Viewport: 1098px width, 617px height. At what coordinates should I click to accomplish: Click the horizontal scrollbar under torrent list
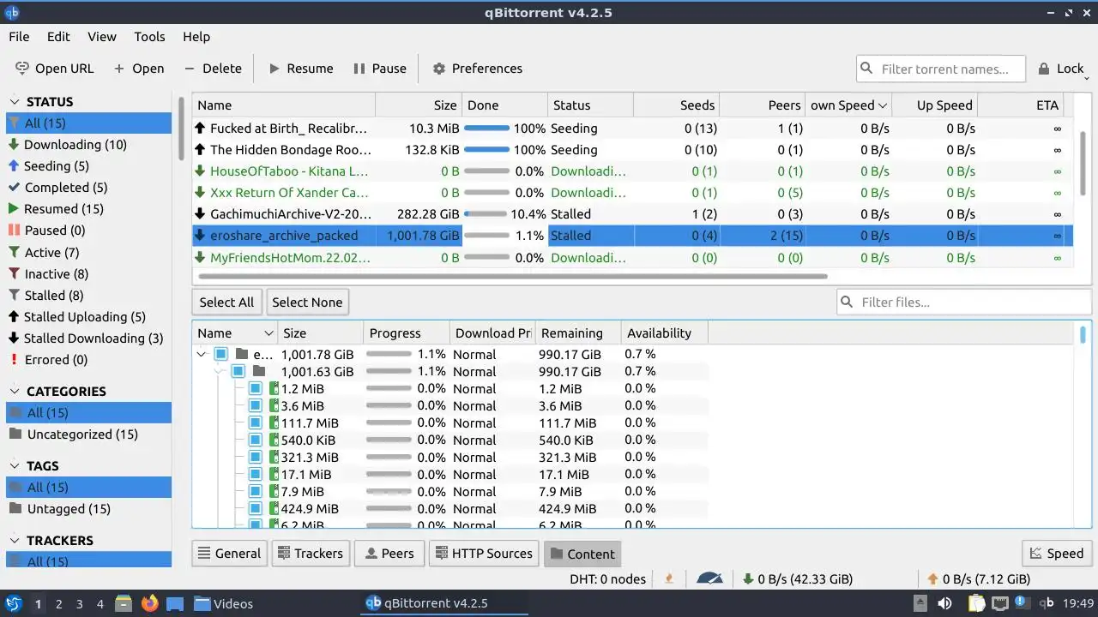click(x=513, y=277)
